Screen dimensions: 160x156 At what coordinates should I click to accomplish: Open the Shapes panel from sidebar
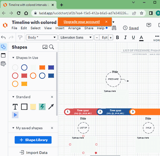pos(3,47)
